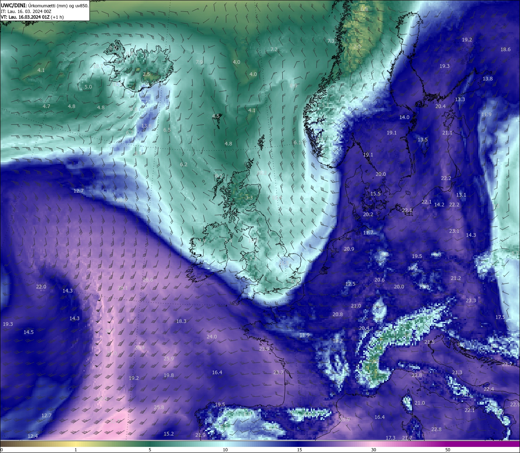Image resolution: width=520 pixels, height=453 pixels.
Task: Click the 4.5 value label
Action: (x=216, y=116)
